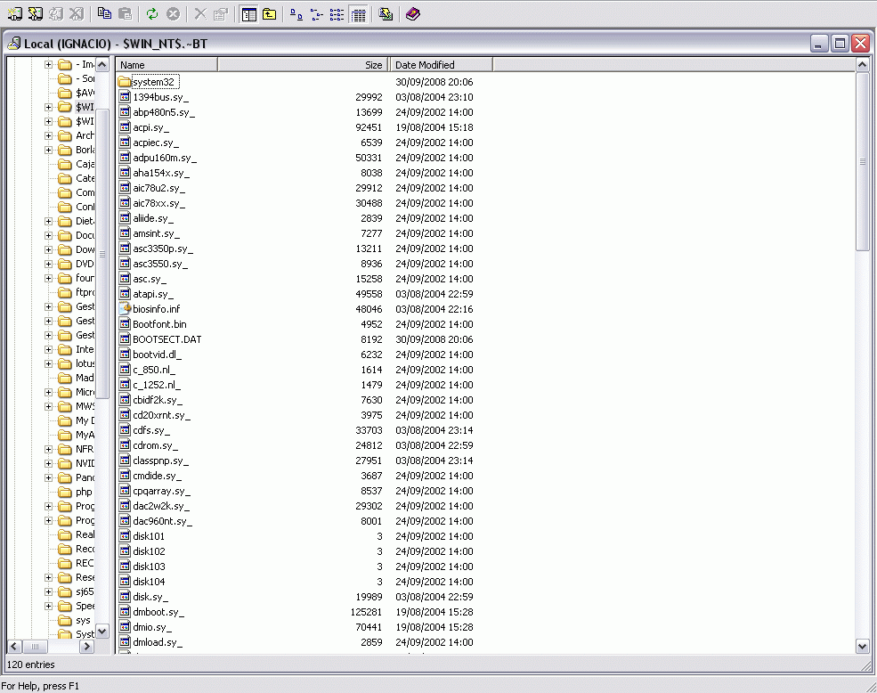Viewport: 877px width, 693px height.
Task: Select the file disk101
Action: pos(148,536)
